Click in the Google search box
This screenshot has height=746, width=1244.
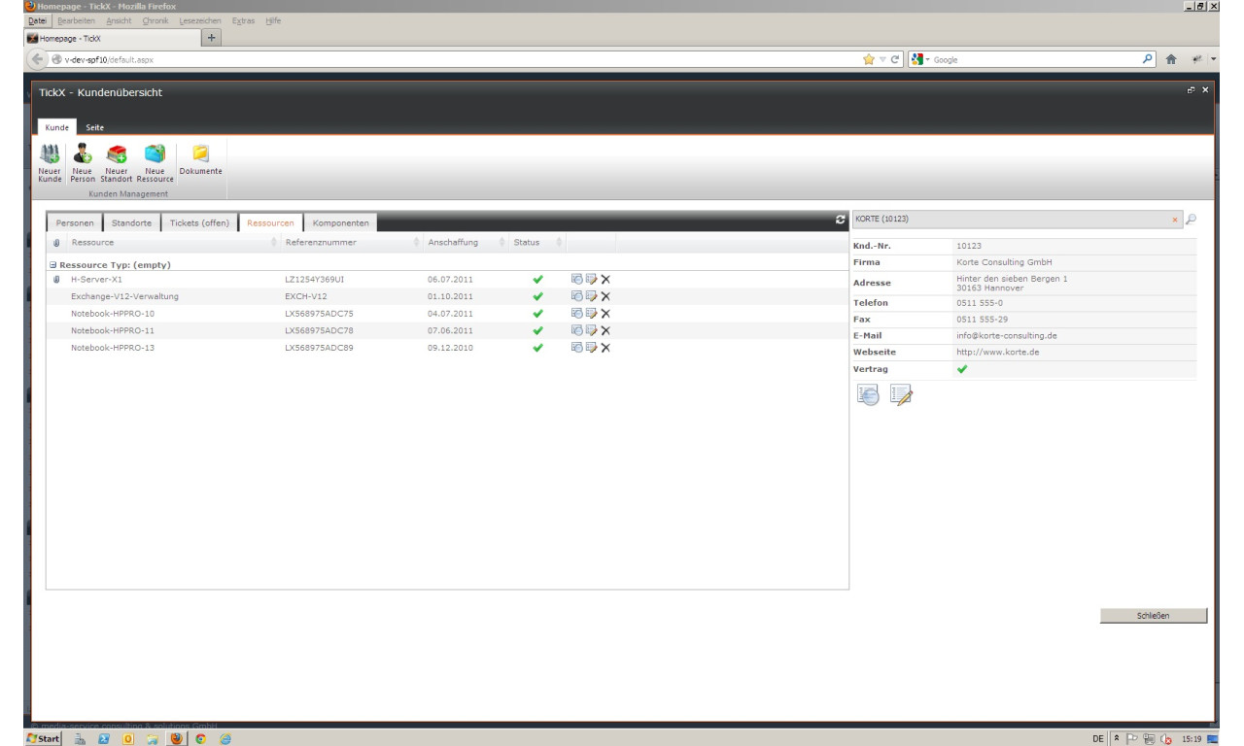[x=1030, y=59]
